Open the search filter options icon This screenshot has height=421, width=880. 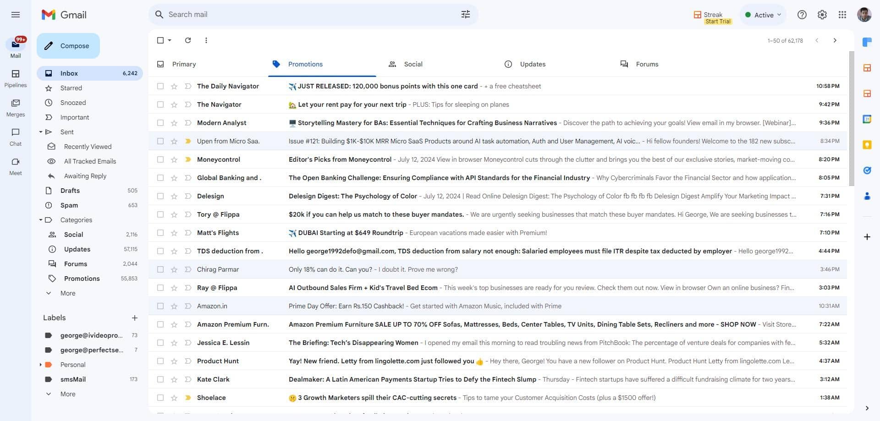point(465,15)
